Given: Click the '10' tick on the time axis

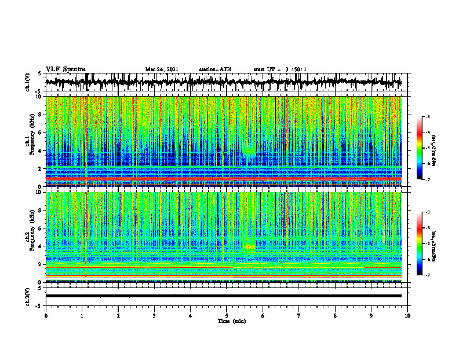Looking at the screenshot, I should click(x=407, y=316).
